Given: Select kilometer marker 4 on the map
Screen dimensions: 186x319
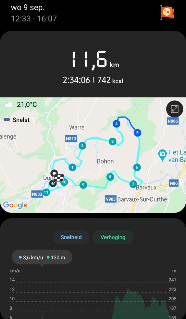Looking at the screenshot, I should pos(116,124).
